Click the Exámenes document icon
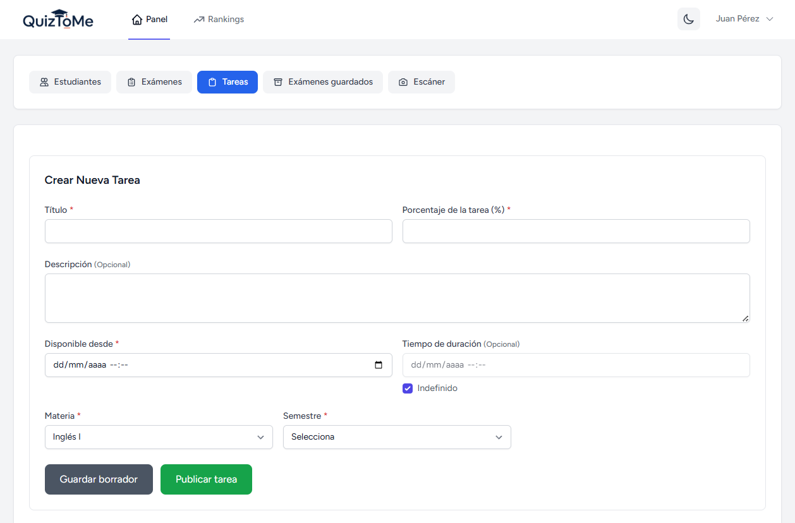This screenshot has height=523, width=795. pyautogui.click(x=131, y=81)
